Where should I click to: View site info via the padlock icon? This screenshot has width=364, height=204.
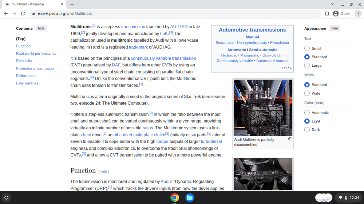[33, 14]
